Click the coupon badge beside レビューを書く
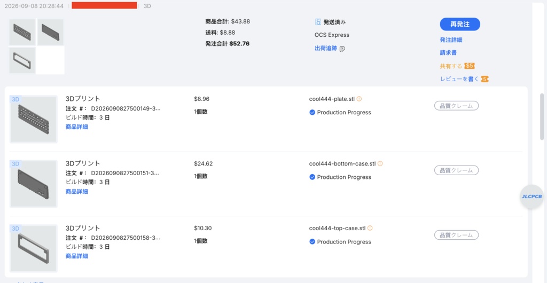 [485, 79]
